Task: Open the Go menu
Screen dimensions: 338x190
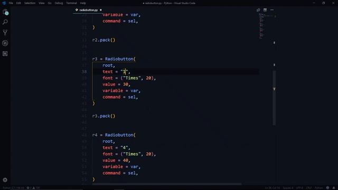Action: click(x=50, y=3)
